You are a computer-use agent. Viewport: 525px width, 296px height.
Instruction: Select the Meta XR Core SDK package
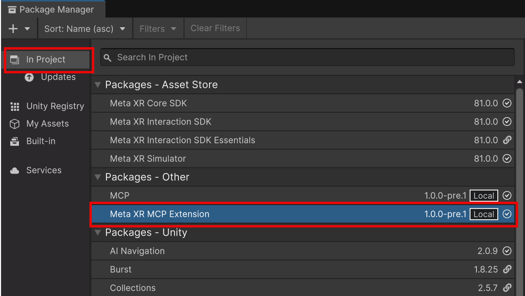point(303,103)
